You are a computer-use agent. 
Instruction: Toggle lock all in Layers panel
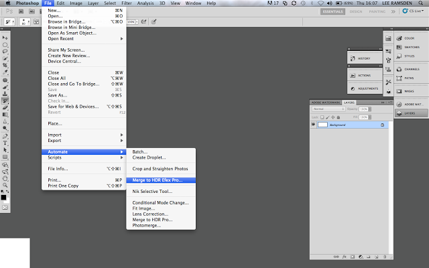click(339, 117)
